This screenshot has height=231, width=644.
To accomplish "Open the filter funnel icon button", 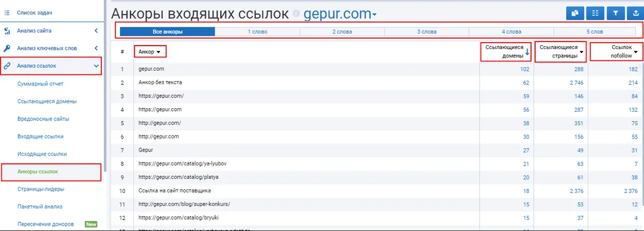I will [x=615, y=13].
